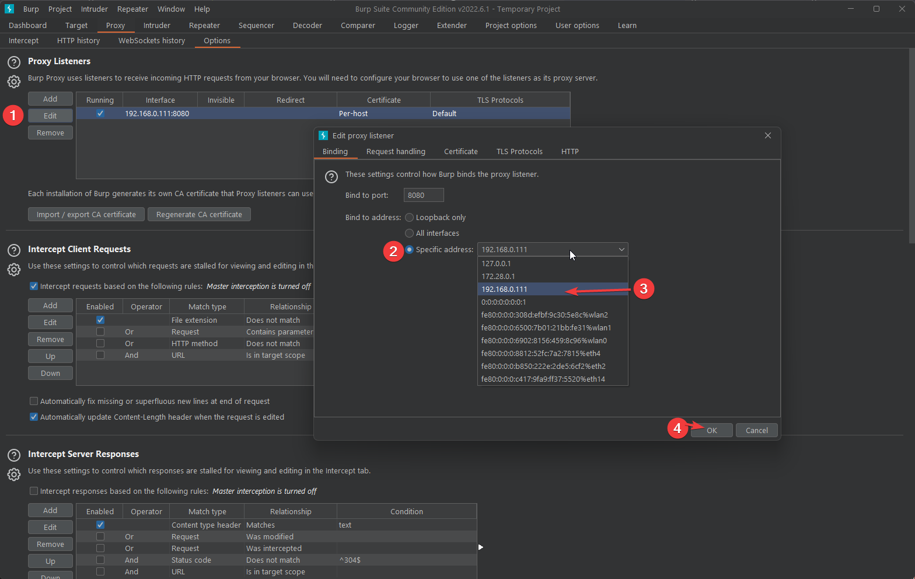This screenshot has width=915, height=579.
Task: Confirm dialog with OK button
Action: pos(712,430)
